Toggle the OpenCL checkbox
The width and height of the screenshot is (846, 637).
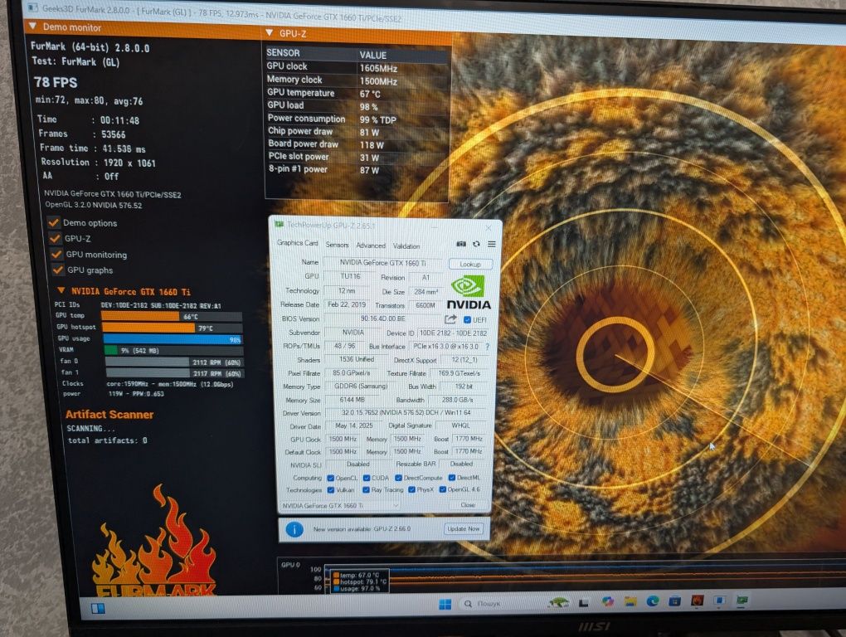[331, 478]
